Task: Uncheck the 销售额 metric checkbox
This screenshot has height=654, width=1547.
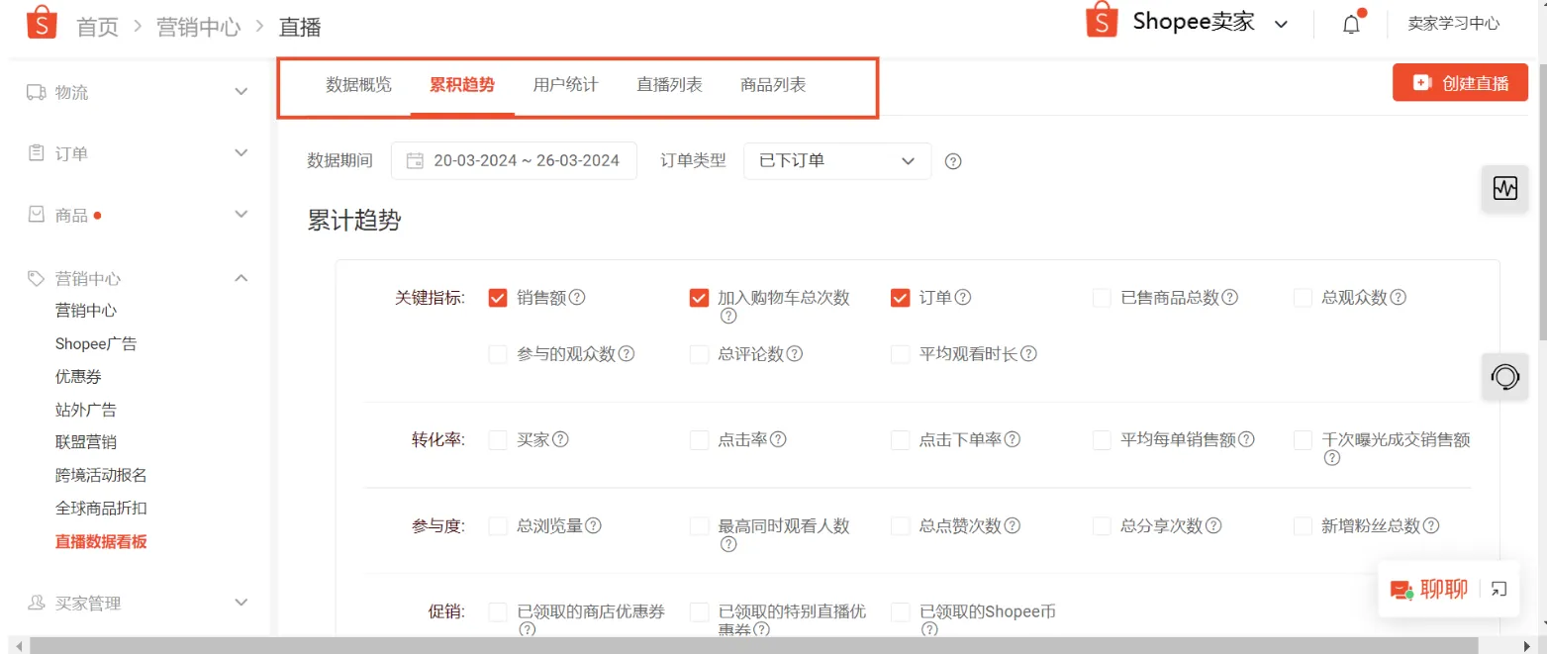Action: coord(498,297)
